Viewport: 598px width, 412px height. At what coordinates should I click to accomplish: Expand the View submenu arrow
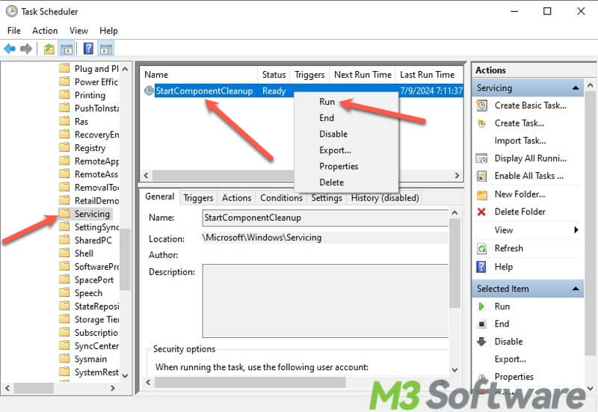point(576,230)
